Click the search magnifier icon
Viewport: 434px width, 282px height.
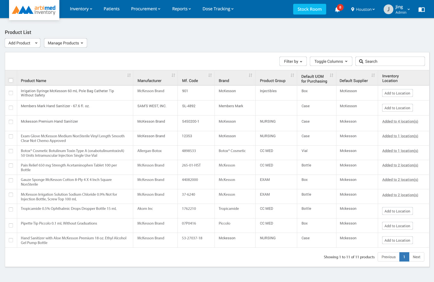pyautogui.click(x=361, y=61)
